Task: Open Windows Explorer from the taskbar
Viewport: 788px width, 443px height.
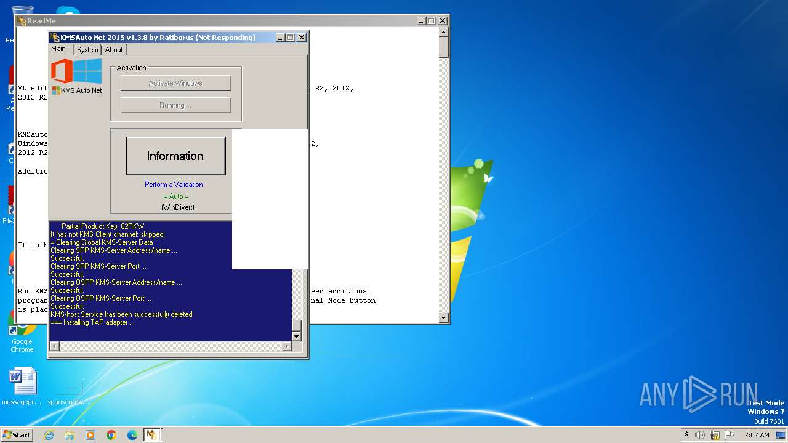Action: tap(70, 435)
